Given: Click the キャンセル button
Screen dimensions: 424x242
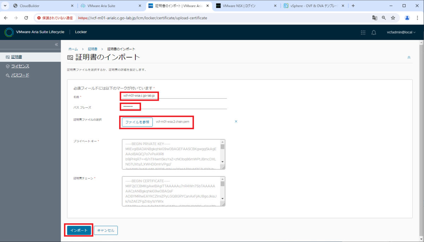Looking at the screenshot, I should coord(106,230).
